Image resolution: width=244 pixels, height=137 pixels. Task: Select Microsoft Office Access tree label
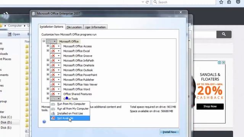(77, 46)
